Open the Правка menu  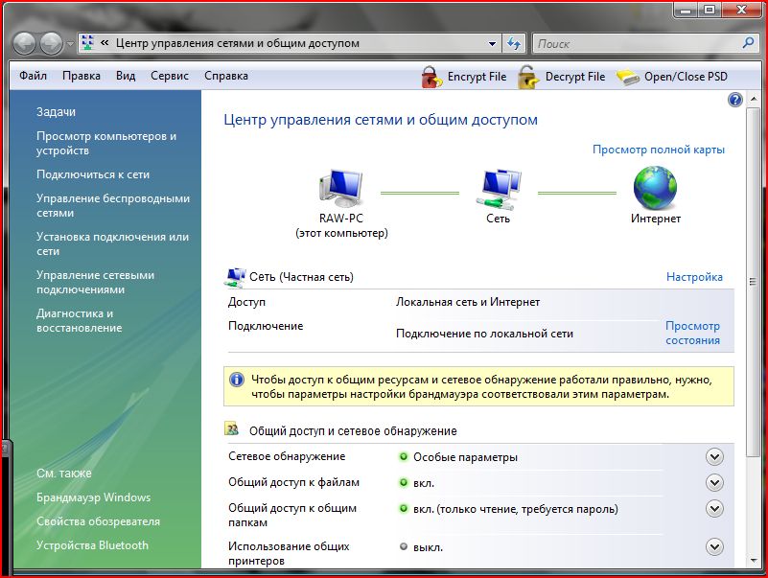(x=81, y=76)
